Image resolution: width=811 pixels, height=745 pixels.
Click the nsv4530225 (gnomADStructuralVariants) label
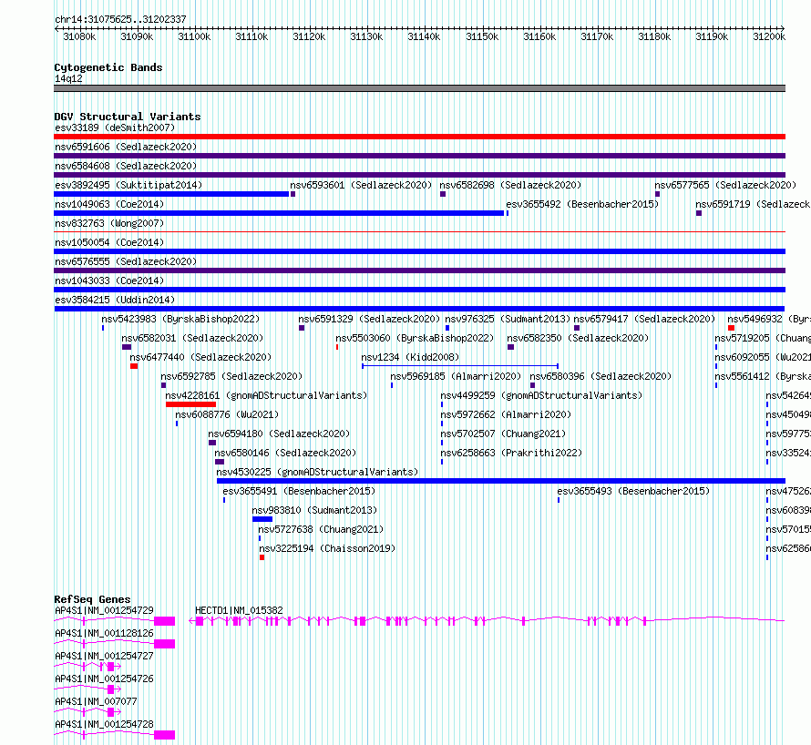pos(318,472)
